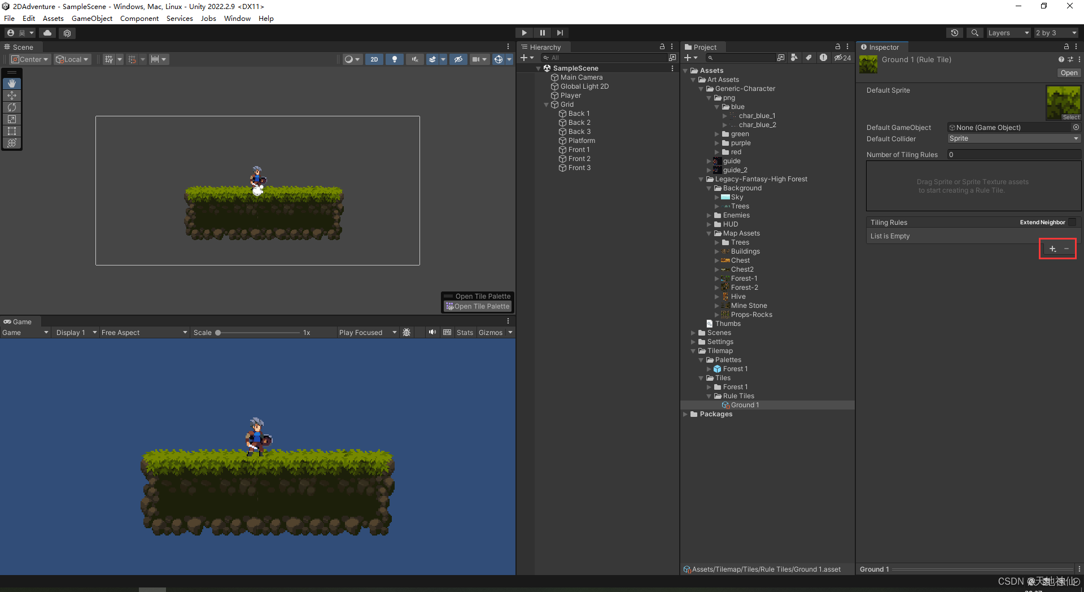Open the Undo History icon
Screen dimensions: 1084x592
pyautogui.click(x=954, y=33)
